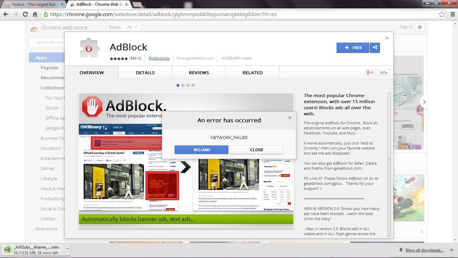Click the green padlock in the address bar
This screenshot has width=458, height=258.
(46, 14)
